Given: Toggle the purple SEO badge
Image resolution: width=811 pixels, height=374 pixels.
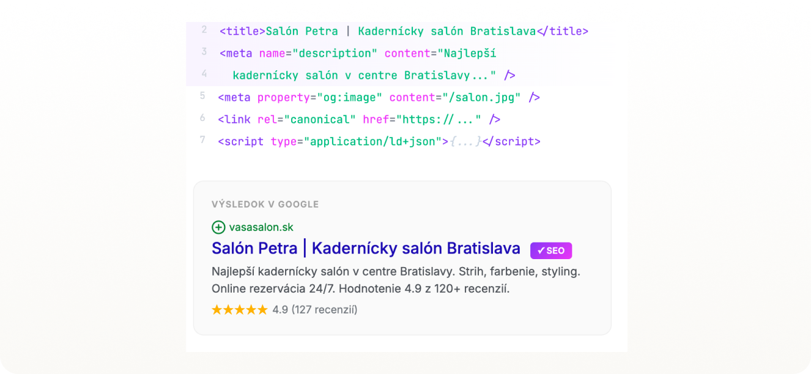Looking at the screenshot, I should [550, 250].
